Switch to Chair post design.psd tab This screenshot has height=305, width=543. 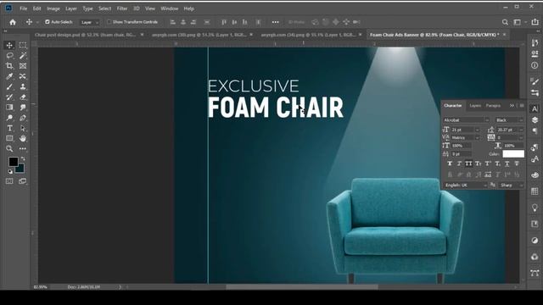(x=85, y=35)
